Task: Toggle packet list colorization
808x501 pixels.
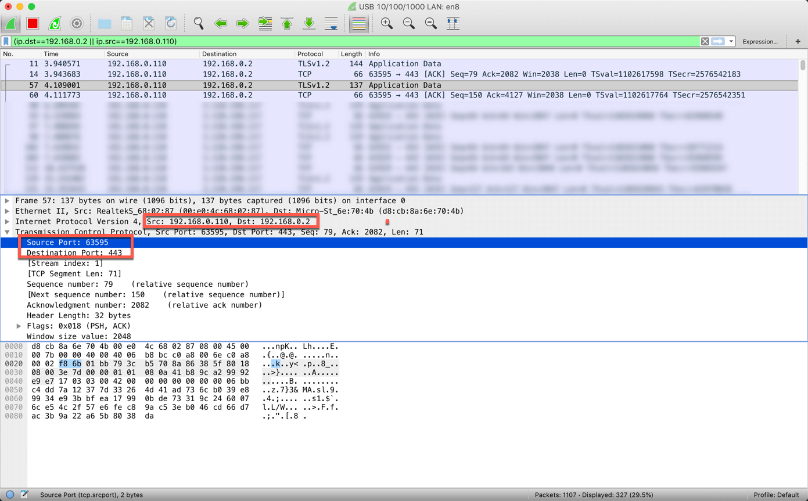Action: coord(358,23)
